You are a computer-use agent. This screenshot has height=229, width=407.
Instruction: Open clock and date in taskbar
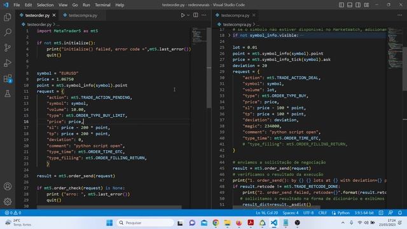click(x=387, y=223)
